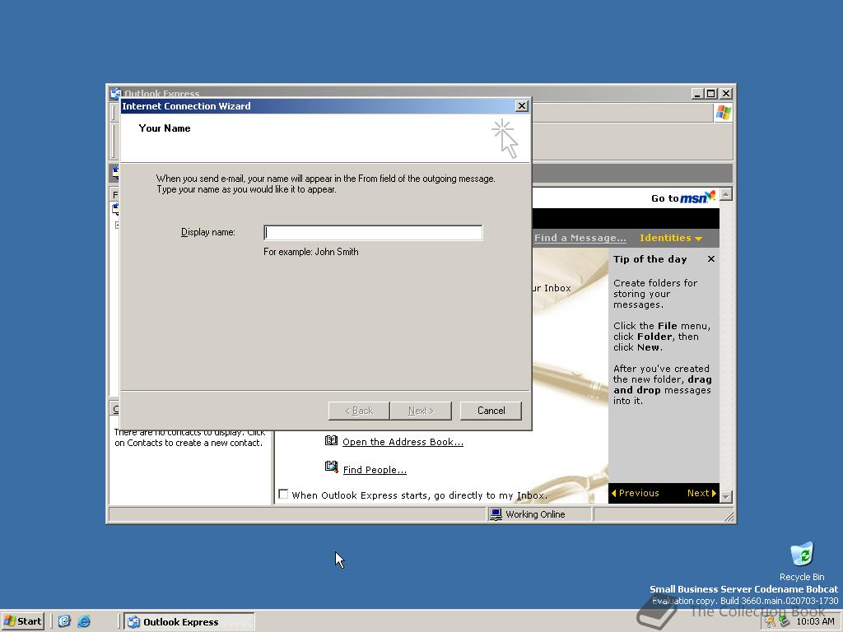This screenshot has width=843, height=632.
Task: Click the Working Online status text
Action: [535, 514]
